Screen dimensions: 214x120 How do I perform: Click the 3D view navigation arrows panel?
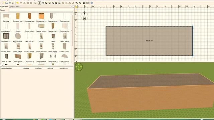coord(79,67)
